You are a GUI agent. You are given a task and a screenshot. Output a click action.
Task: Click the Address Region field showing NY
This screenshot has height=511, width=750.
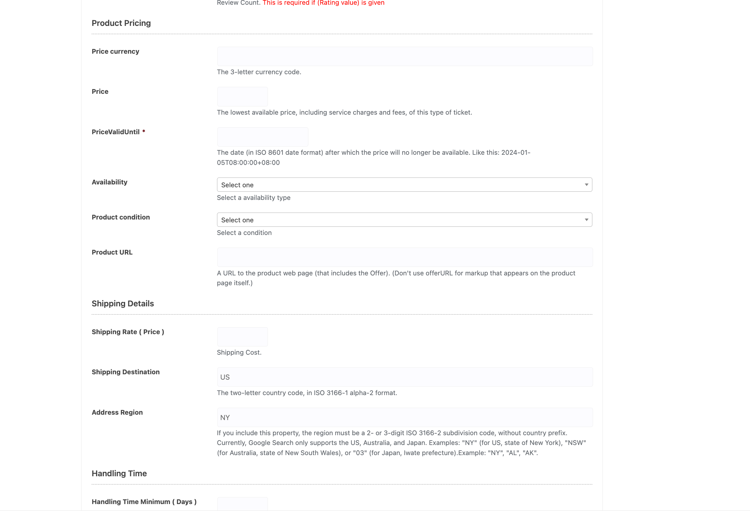click(x=405, y=418)
